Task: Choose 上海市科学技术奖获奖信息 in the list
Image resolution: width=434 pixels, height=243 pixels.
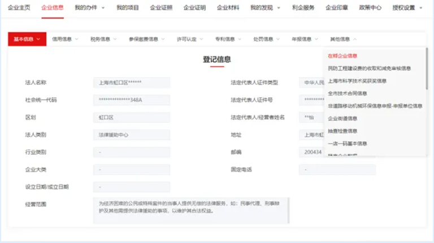Action: click(x=357, y=81)
